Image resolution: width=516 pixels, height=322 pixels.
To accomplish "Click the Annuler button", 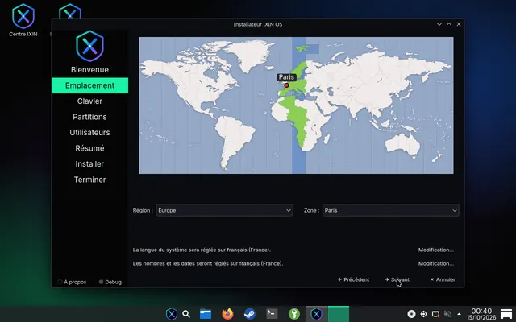I will tap(443, 279).
